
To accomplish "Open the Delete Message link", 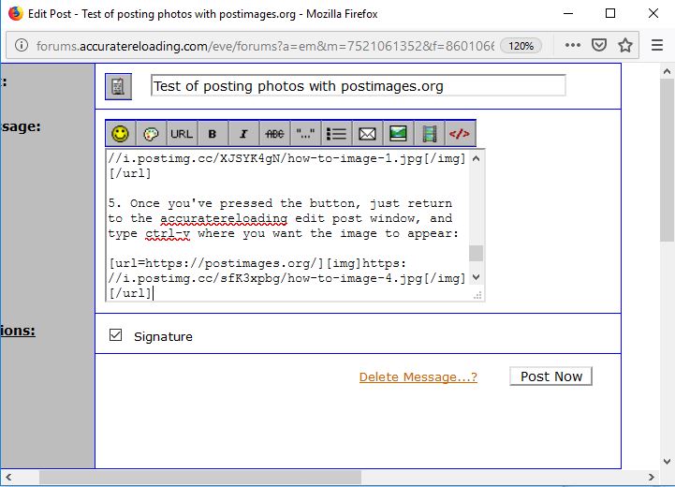I will (418, 376).
